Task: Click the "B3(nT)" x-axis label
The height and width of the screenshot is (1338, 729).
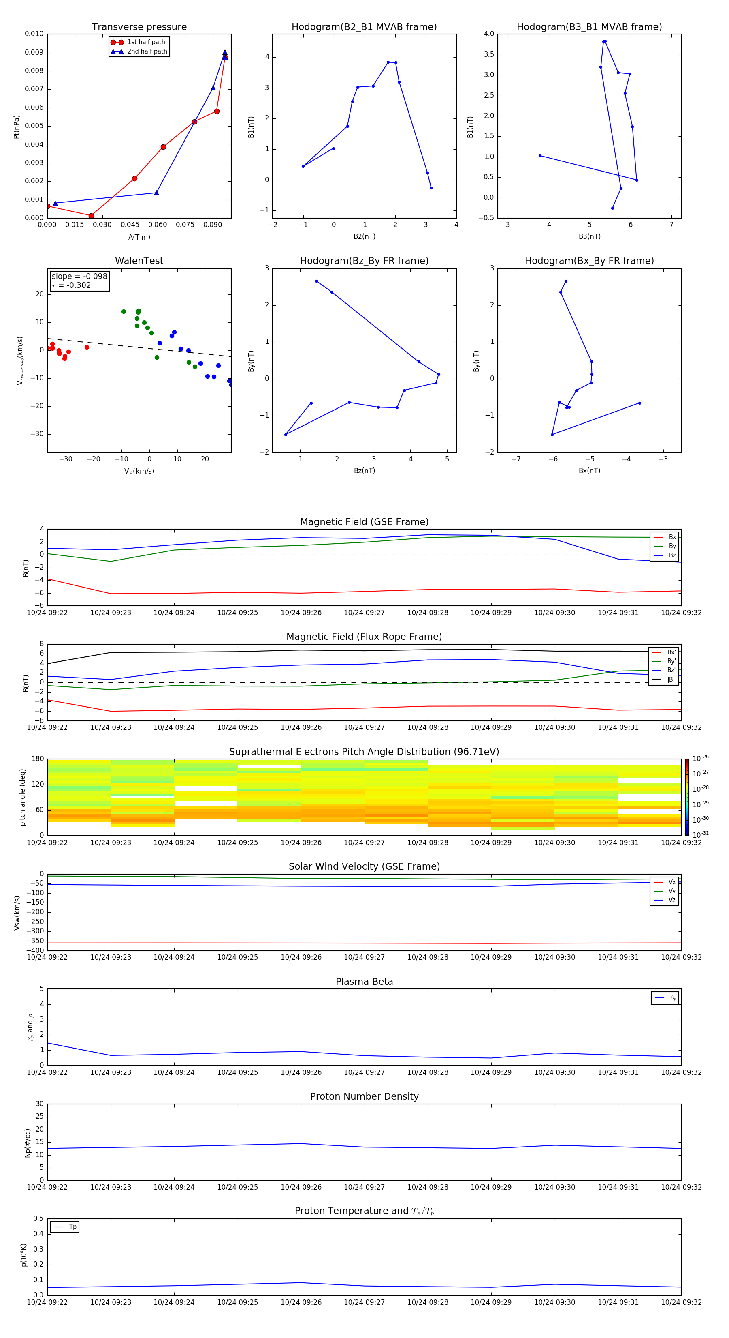Action: (x=589, y=237)
